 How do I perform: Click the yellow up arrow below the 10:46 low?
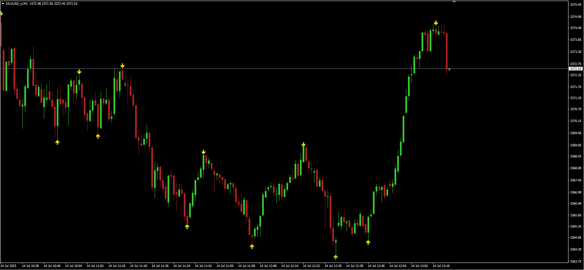[57, 142]
